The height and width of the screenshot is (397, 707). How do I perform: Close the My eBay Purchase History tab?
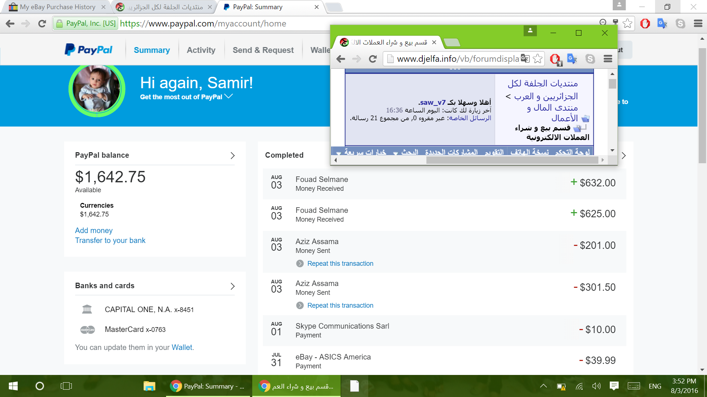click(103, 7)
